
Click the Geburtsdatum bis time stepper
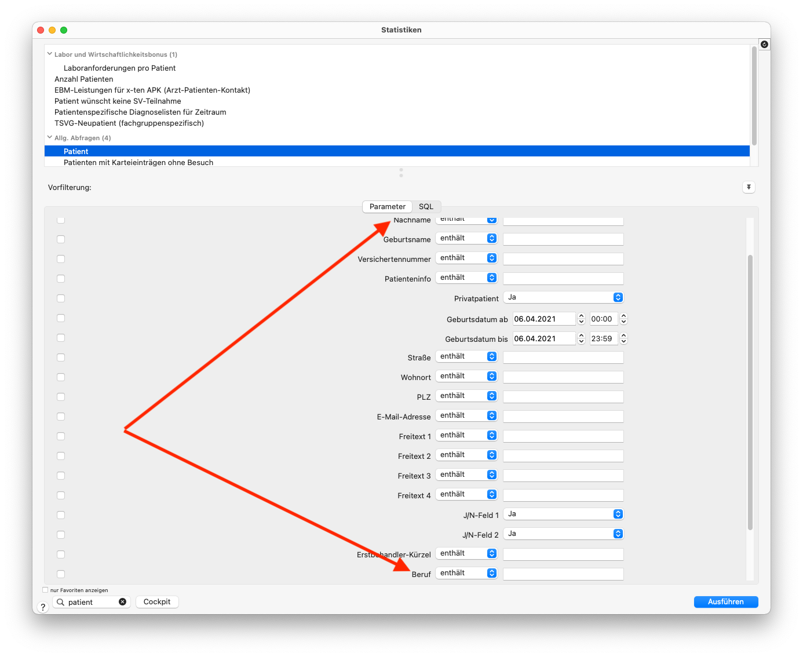click(x=624, y=339)
